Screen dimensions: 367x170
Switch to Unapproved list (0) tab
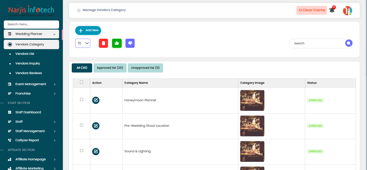[x=145, y=68]
